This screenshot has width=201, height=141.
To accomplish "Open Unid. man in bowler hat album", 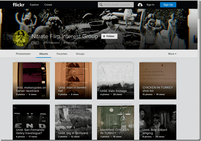I will [73, 81].
